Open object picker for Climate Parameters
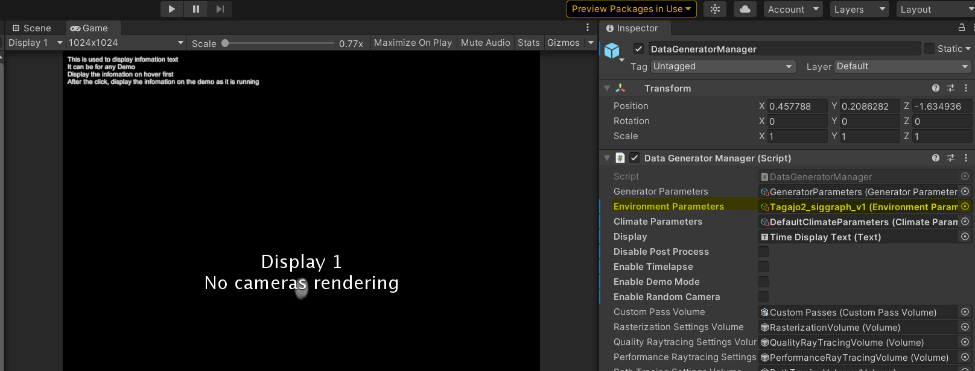The height and width of the screenshot is (371, 975). (965, 222)
